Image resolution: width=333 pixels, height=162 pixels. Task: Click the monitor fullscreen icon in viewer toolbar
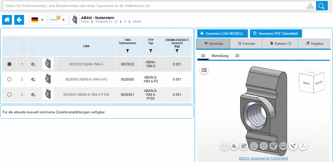click(283, 146)
